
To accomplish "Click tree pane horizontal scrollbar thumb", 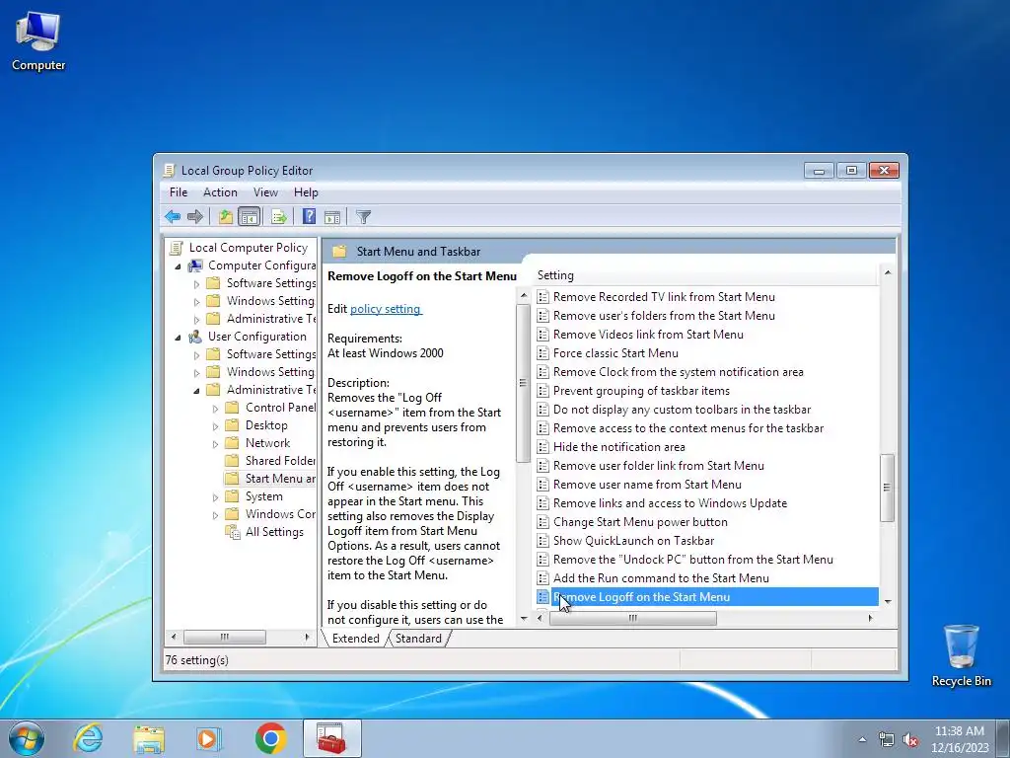I will point(224,637).
